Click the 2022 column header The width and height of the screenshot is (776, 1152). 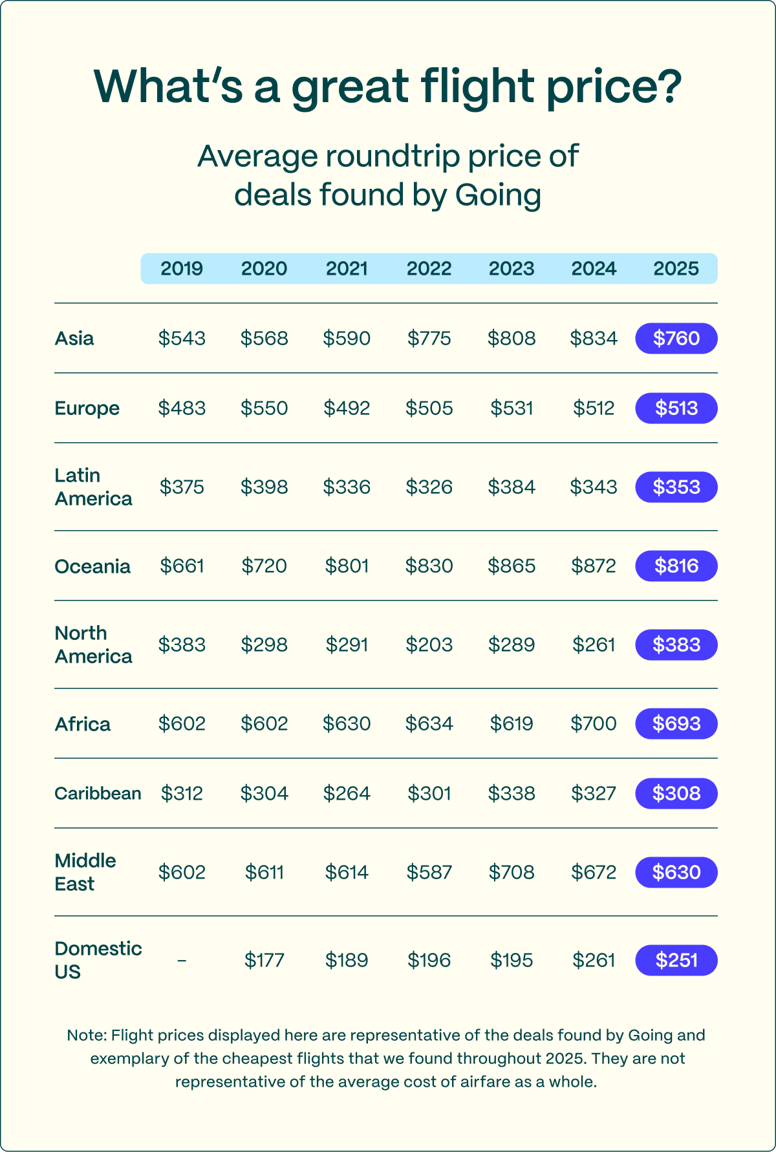click(429, 268)
